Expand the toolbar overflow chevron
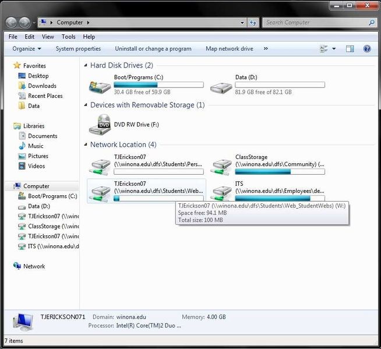Image resolution: width=381 pixels, height=349 pixels. pyautogui.click(x=266, y=49)
